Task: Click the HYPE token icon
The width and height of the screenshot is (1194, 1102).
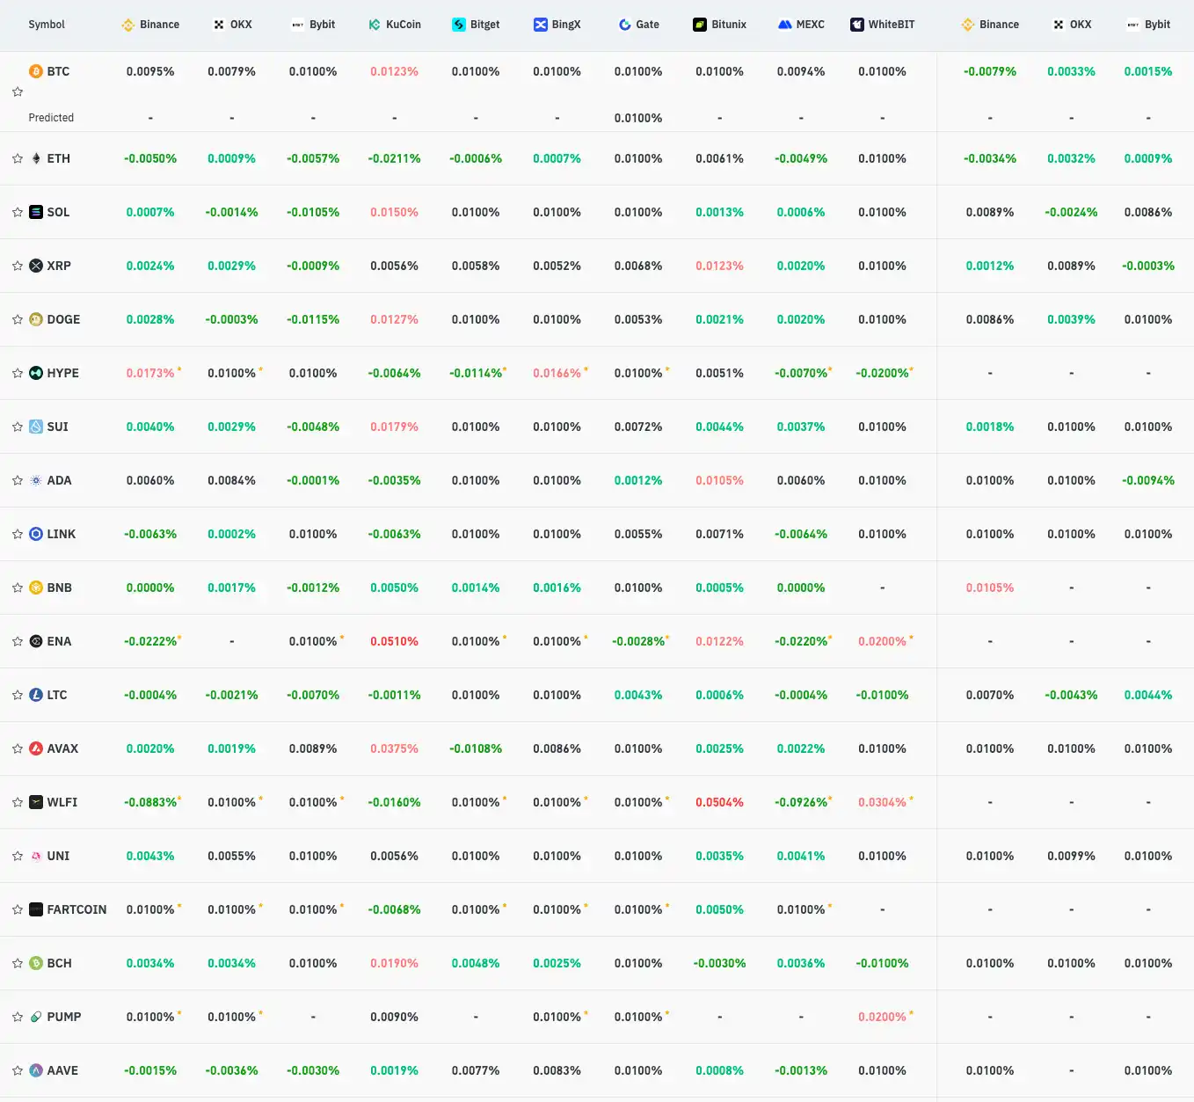Action: (x=36, y=373)
